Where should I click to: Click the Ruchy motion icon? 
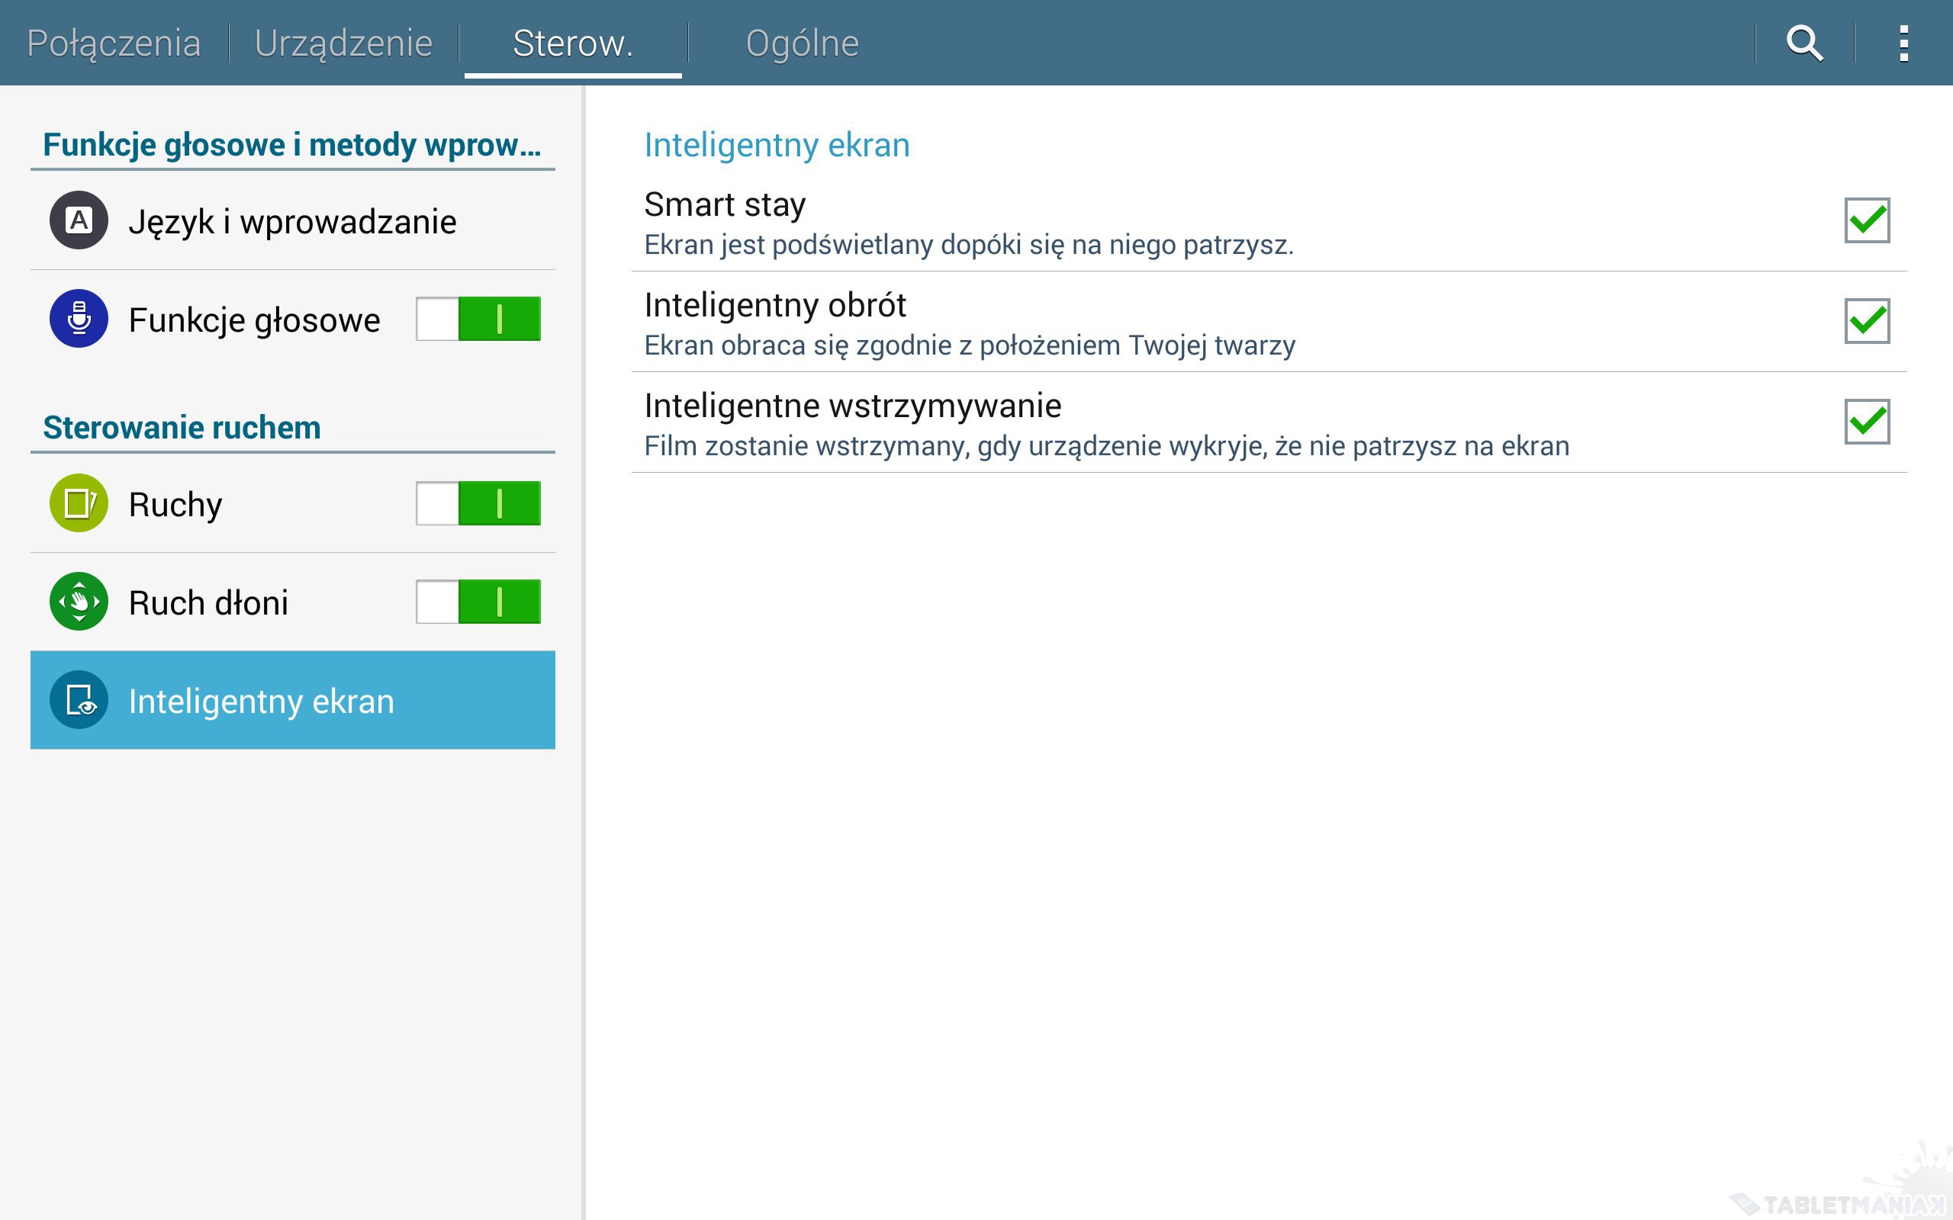pos(79,503)
